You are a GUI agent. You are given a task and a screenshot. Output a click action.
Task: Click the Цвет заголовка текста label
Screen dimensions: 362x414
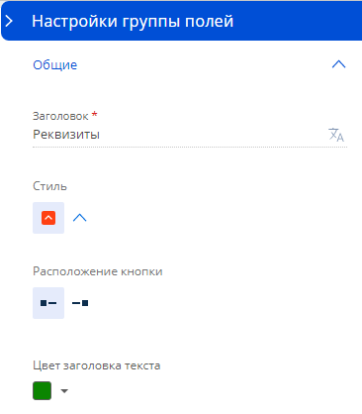97,365
